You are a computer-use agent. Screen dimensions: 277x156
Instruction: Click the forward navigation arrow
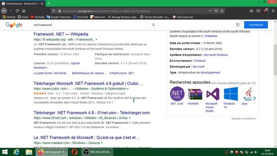11,11
